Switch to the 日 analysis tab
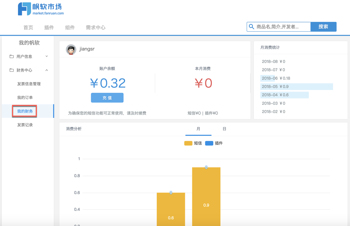Viewport: 350px width, 226px height. click(x=224, y=129)
